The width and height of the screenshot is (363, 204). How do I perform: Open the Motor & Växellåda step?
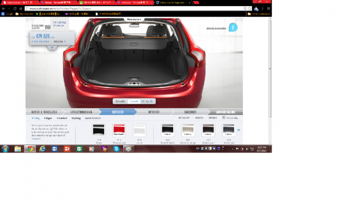[44, 112]
